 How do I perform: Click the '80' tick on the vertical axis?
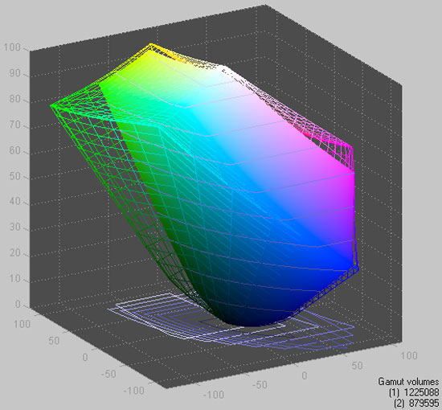[14, 99]
